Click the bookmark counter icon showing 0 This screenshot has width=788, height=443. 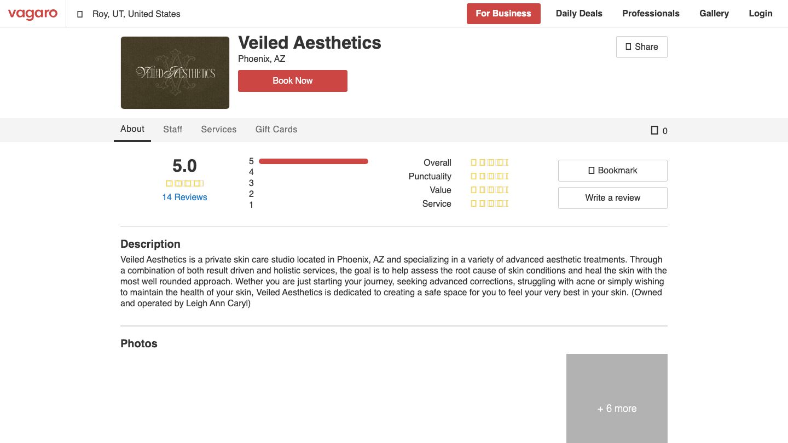point(654,130)
